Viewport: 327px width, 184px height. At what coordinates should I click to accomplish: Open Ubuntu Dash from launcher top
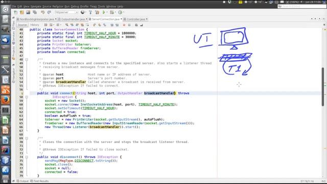coord(6,9)
